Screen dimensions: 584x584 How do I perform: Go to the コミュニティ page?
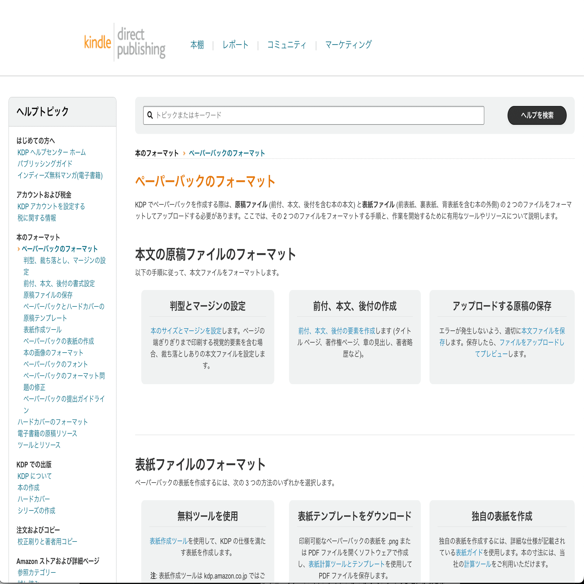click(286, 45)
